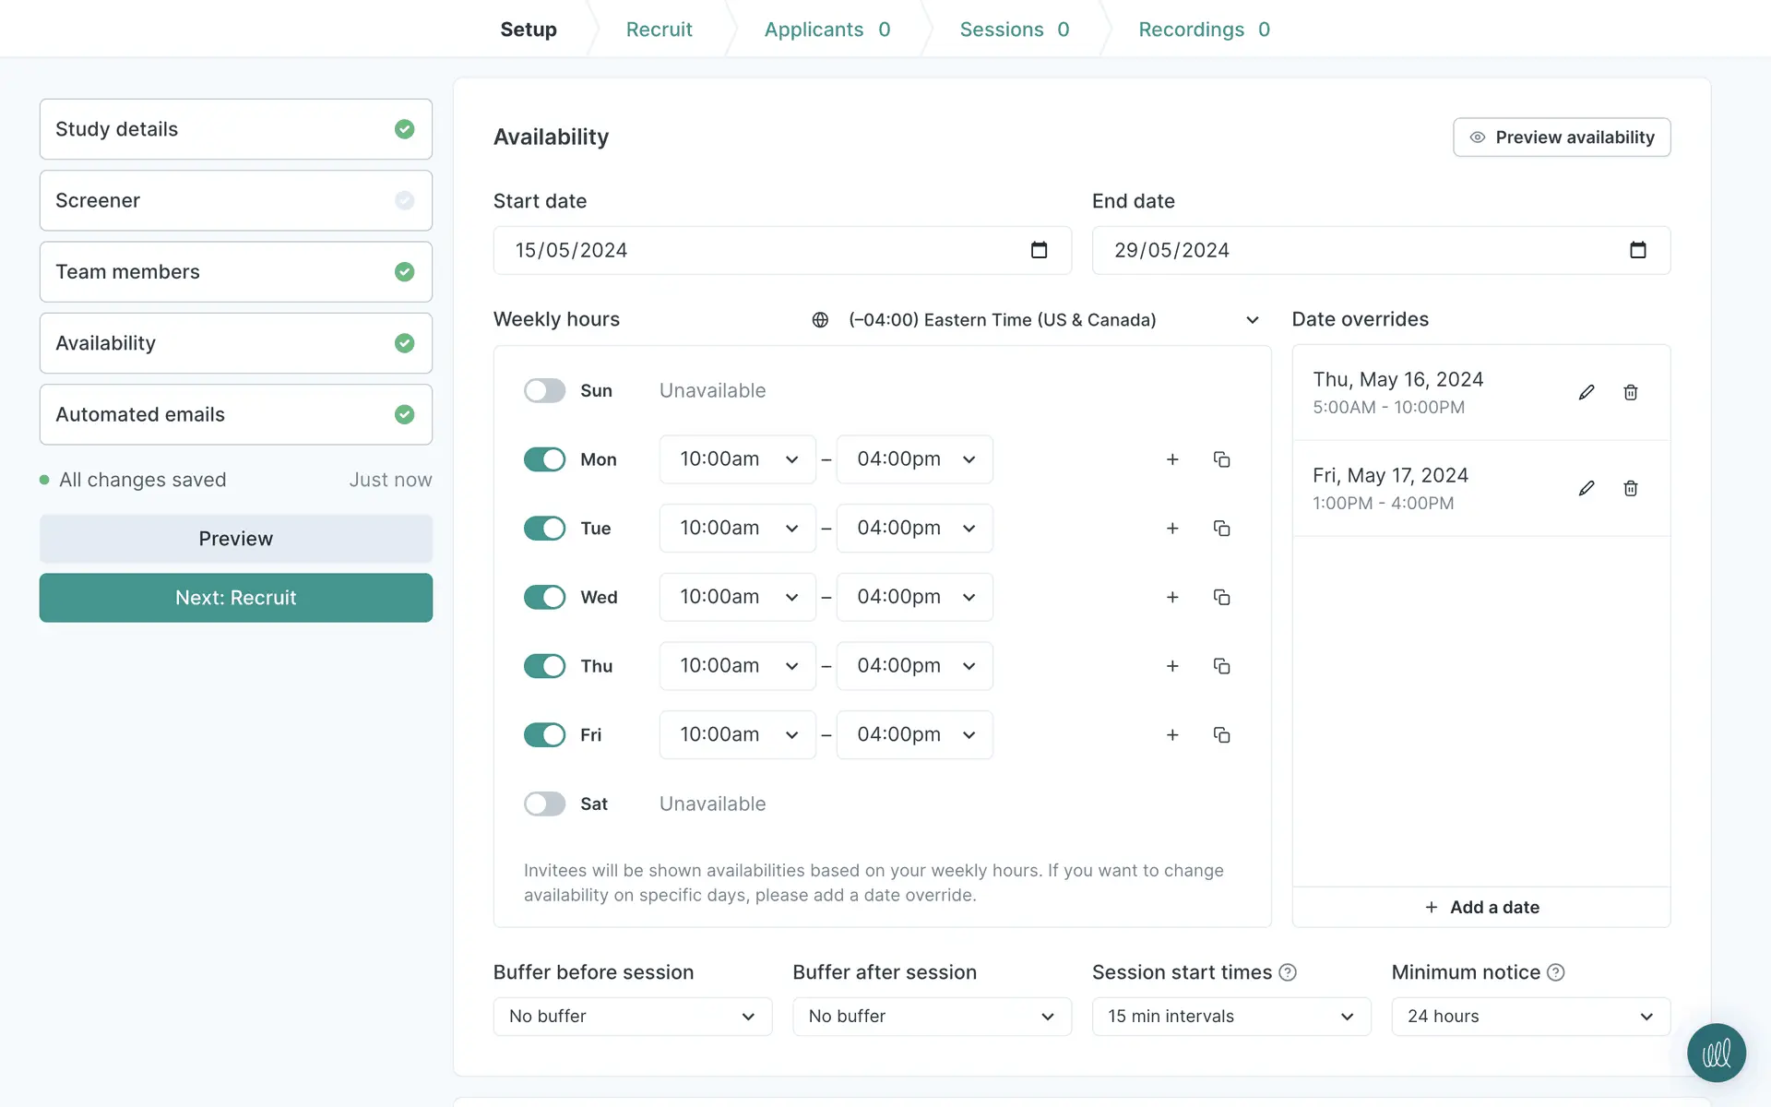This screenshot has height=1107, width=1771.
Task: Open the chat widget in bottom corner
Action: tap(1716, 1053)
